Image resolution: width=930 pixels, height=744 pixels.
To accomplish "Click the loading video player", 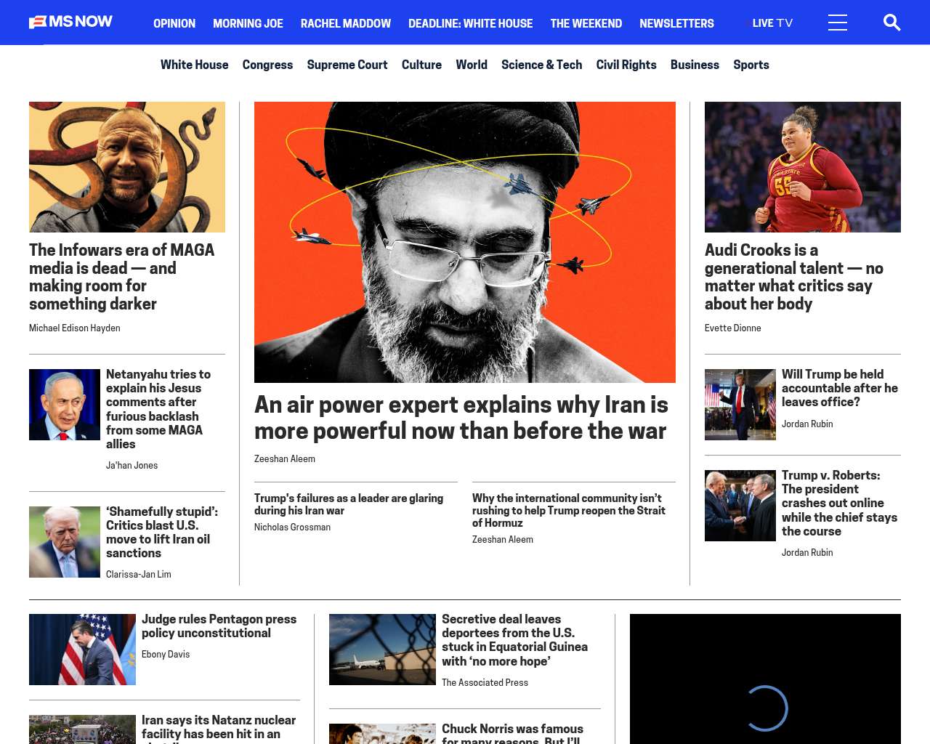I will (x=765, y=679).
